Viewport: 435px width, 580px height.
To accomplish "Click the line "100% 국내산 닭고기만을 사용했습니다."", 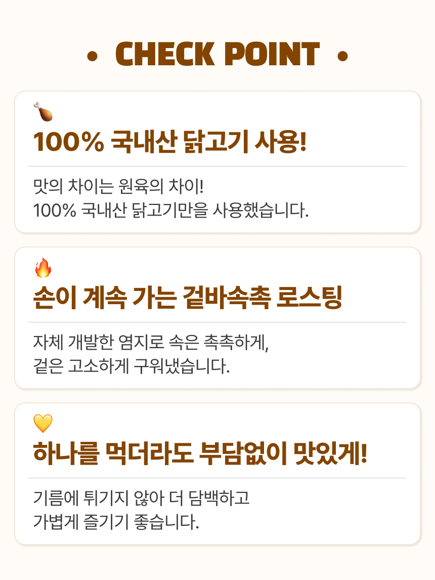I will [170, 210].
